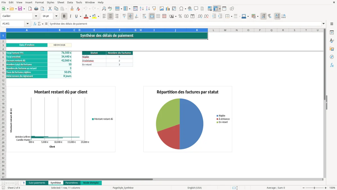Open the Conditional Formatting dropdown arrow
337x190 pixels.
258,16
